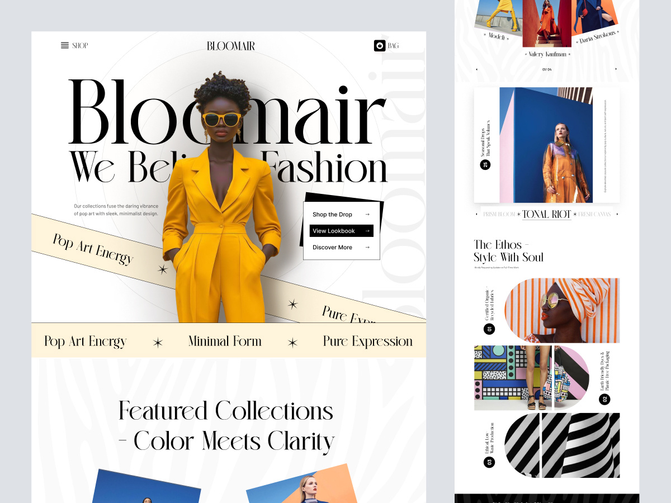Click the previous arrow of 01/04 carousel
671x503 pixels.
[x=476, y=69]
